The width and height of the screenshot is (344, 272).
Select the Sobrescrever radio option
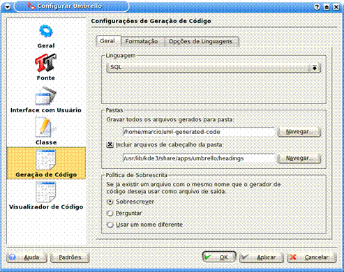110,202
